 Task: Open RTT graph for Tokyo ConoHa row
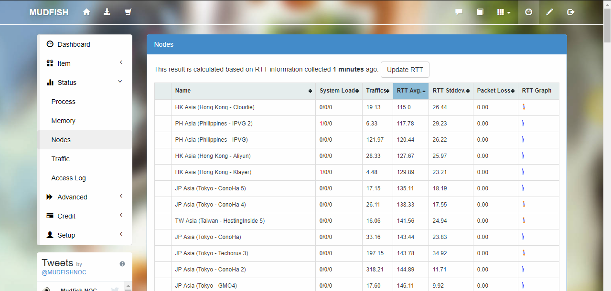pyautogui.click(x=524, y=237)
